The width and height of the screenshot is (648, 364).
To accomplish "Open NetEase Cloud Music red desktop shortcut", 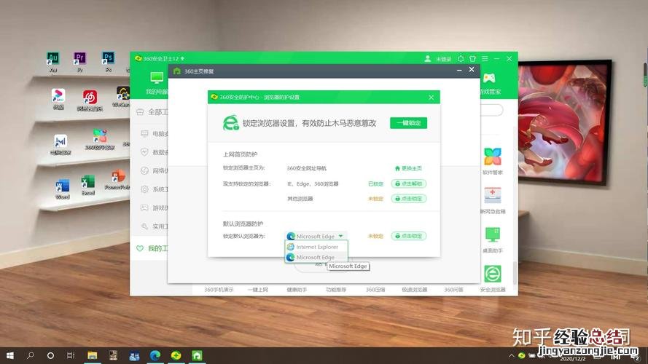I will 90,100.
